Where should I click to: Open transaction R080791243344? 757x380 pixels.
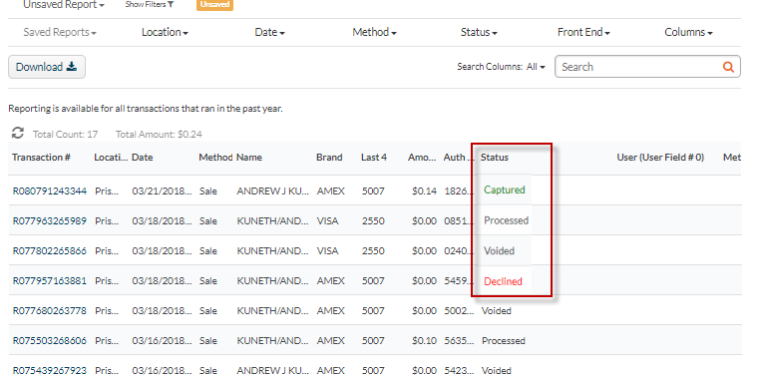(50, 191)
